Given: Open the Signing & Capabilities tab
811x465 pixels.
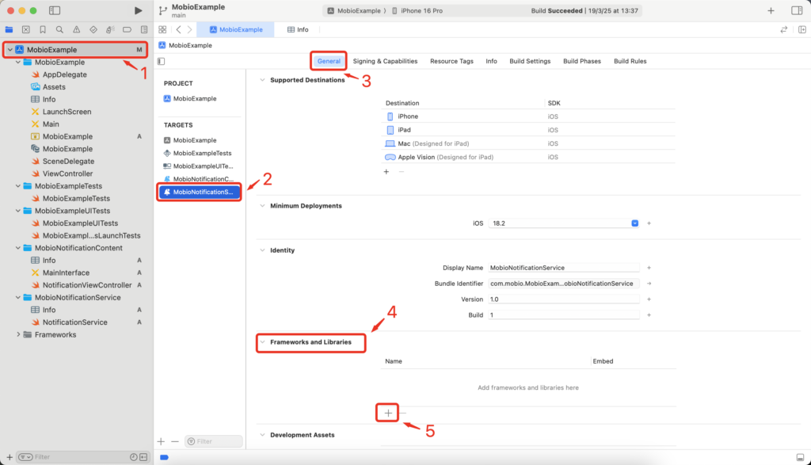Looking at the screenshot, I should tap(385, 61).
